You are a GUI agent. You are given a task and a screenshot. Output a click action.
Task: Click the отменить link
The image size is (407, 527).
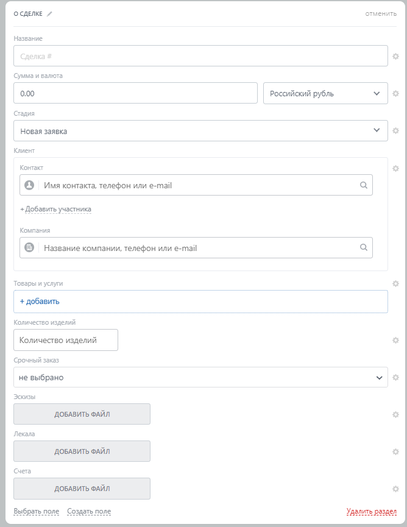[x=381, y=14]
